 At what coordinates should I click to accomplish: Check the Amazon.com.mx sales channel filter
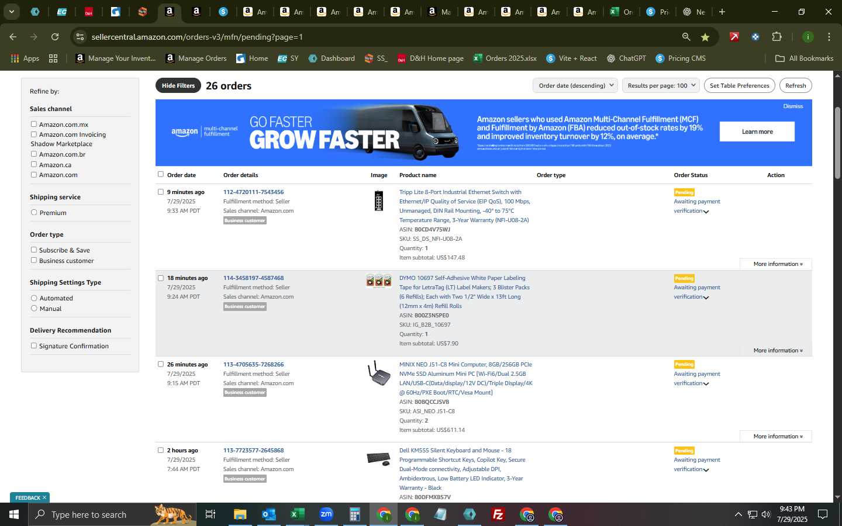34,124
